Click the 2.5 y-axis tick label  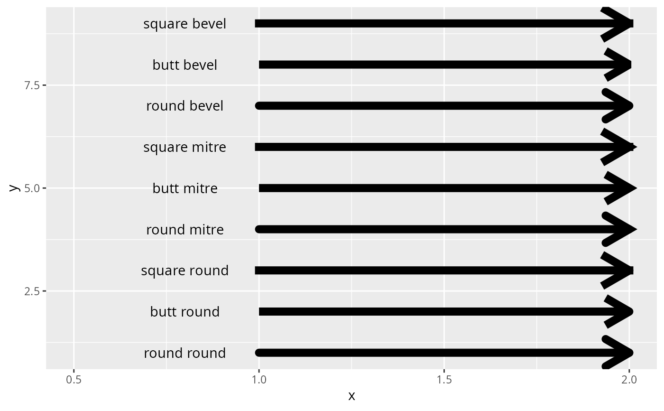[x=32, y=291]
